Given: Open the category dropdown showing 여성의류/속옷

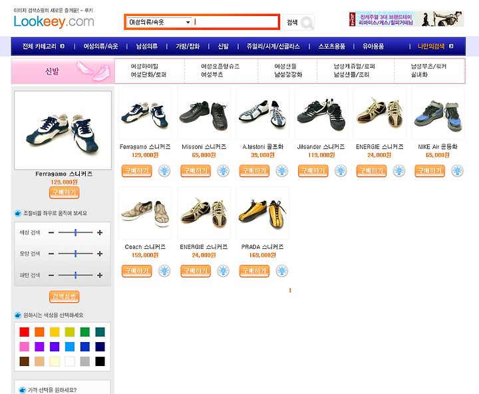Looking at the screenshot, I should (x=159, y=22).
